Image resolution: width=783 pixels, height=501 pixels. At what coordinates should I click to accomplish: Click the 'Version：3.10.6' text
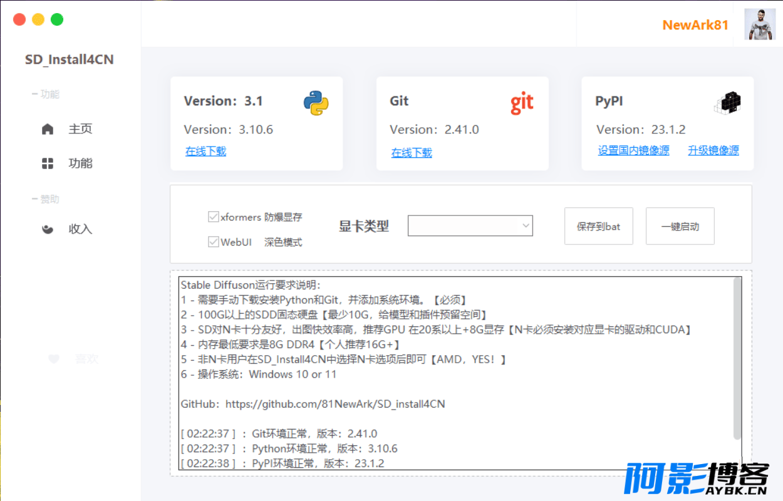coord(228,130)
